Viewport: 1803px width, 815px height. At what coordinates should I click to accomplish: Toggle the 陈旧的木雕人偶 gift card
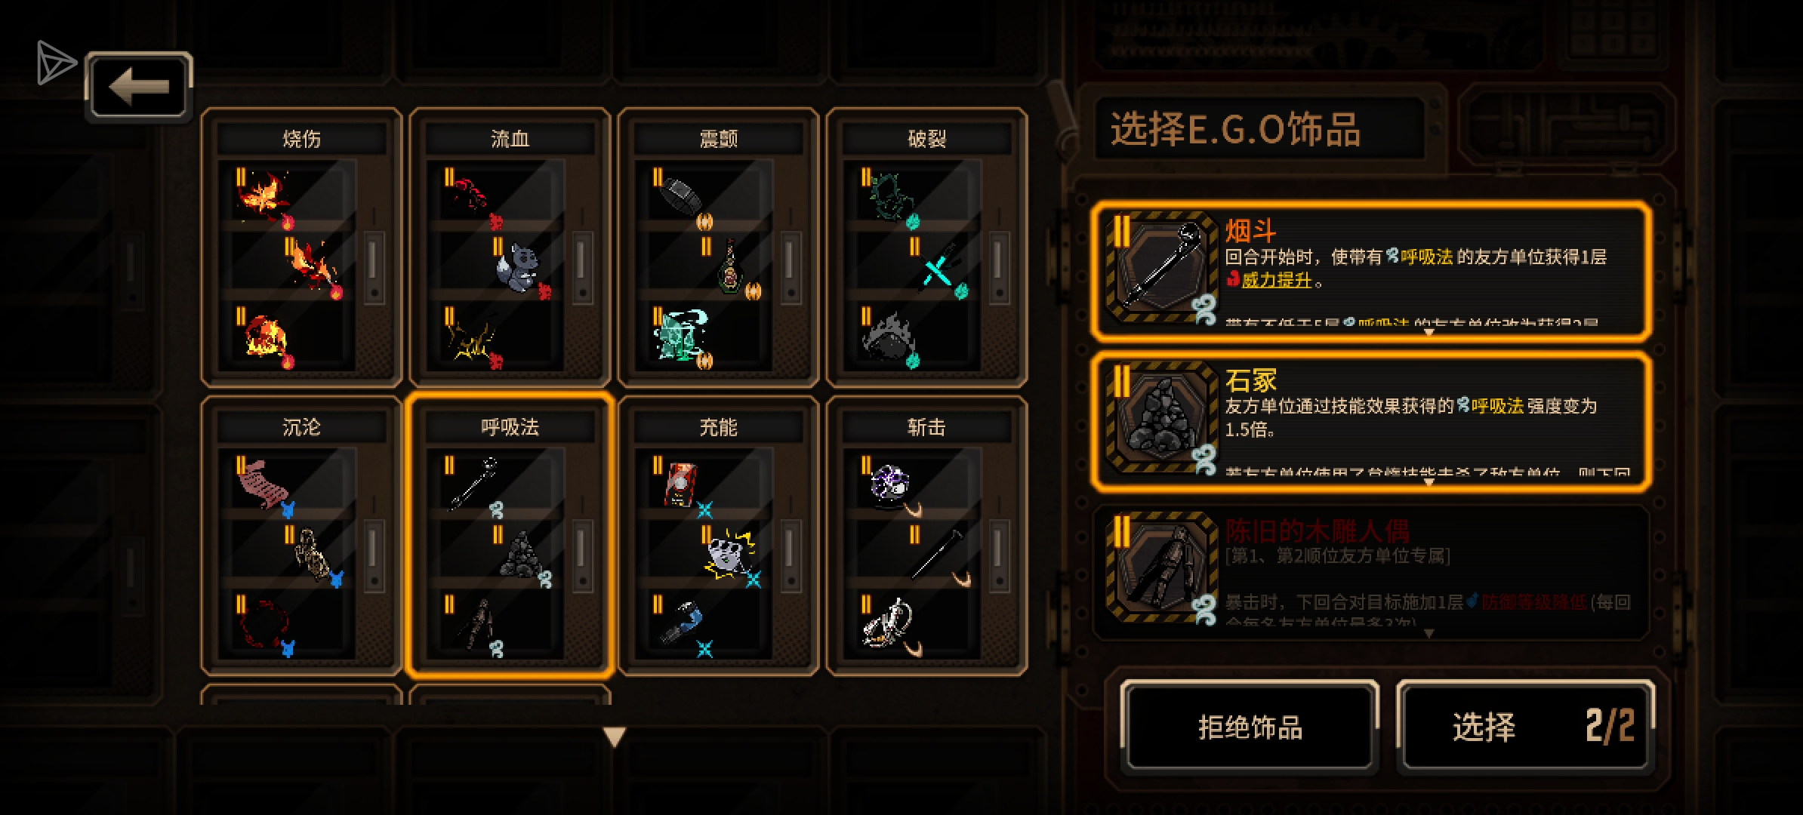1371,570
